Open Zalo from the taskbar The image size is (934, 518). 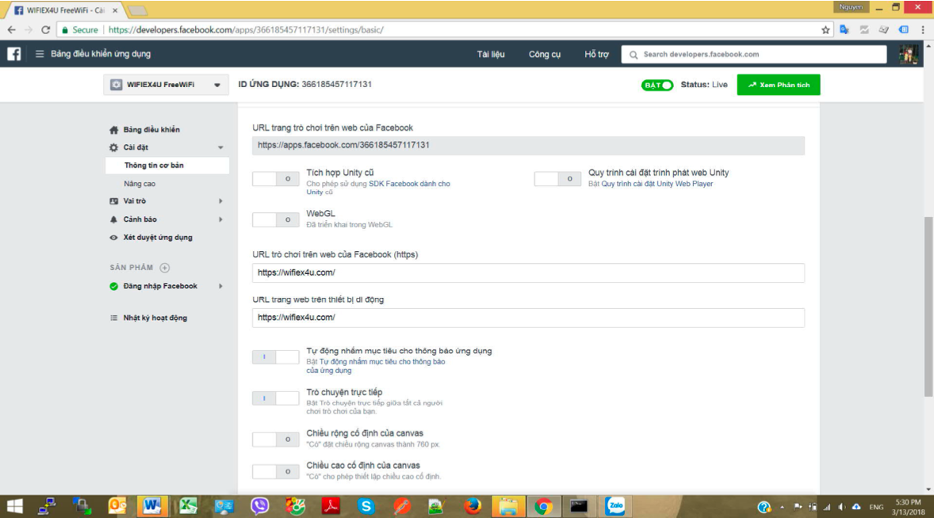coord(614,506)
